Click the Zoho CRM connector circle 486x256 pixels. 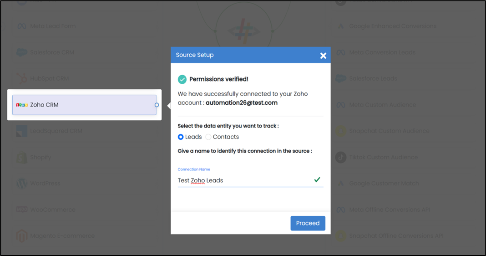click(157, 105)
